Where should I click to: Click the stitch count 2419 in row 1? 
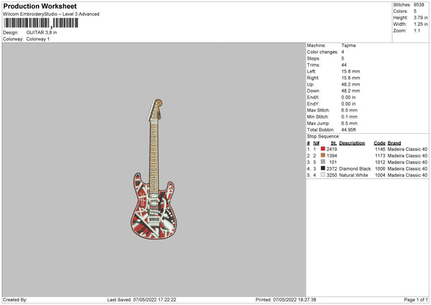331,149
